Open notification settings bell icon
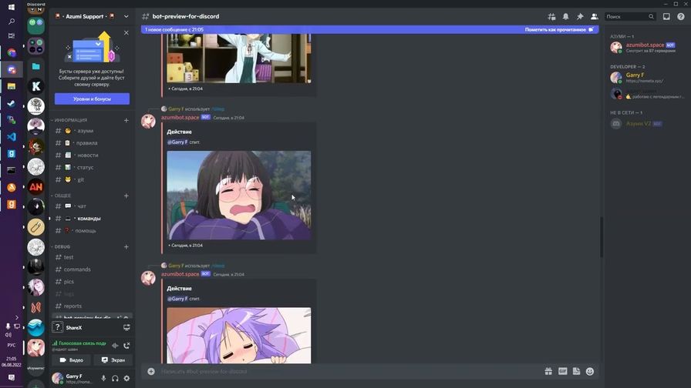Image resolution: width=691 pixels, height=388 pixels. tap(565, 17)
